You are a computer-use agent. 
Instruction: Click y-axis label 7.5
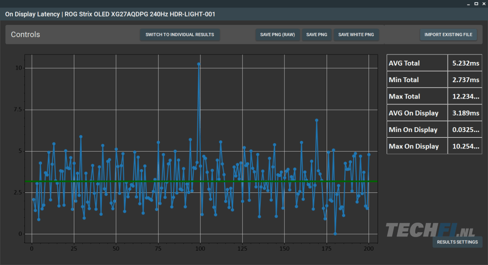coord(18,110)
